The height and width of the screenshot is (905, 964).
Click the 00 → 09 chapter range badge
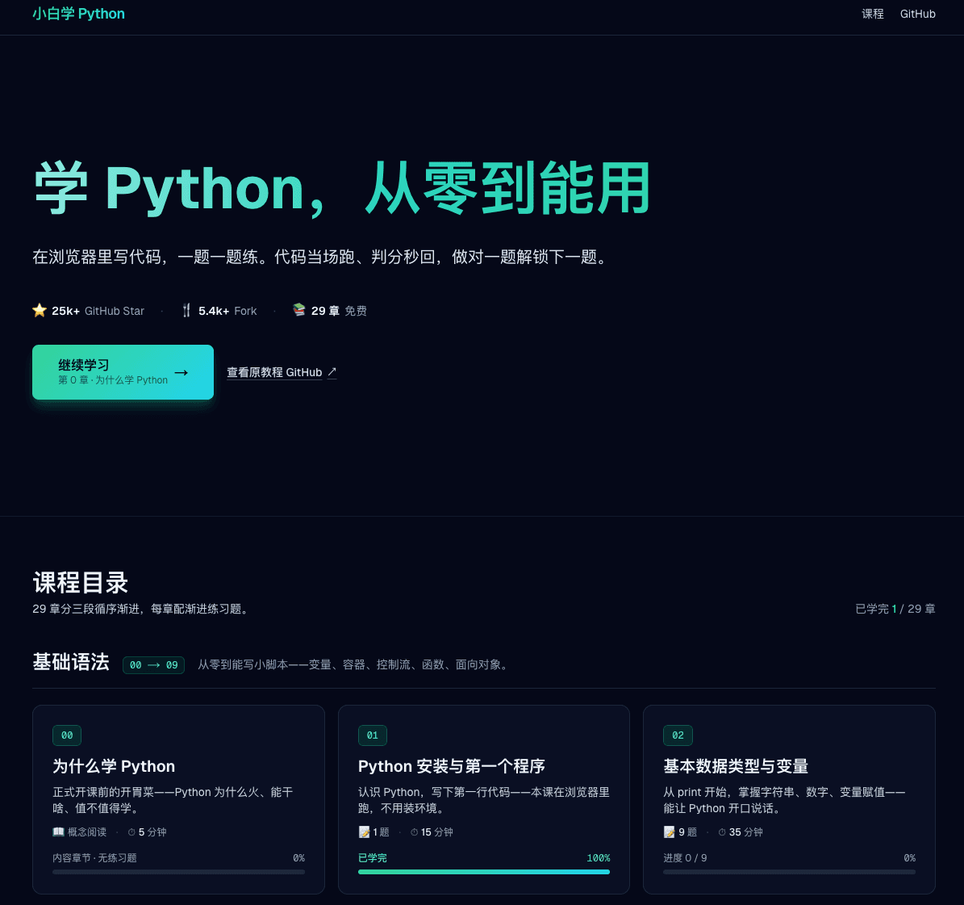(x=154, y=665)
